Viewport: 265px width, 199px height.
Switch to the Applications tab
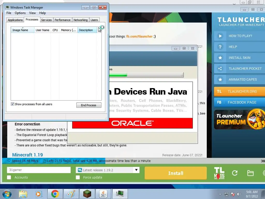15,20
